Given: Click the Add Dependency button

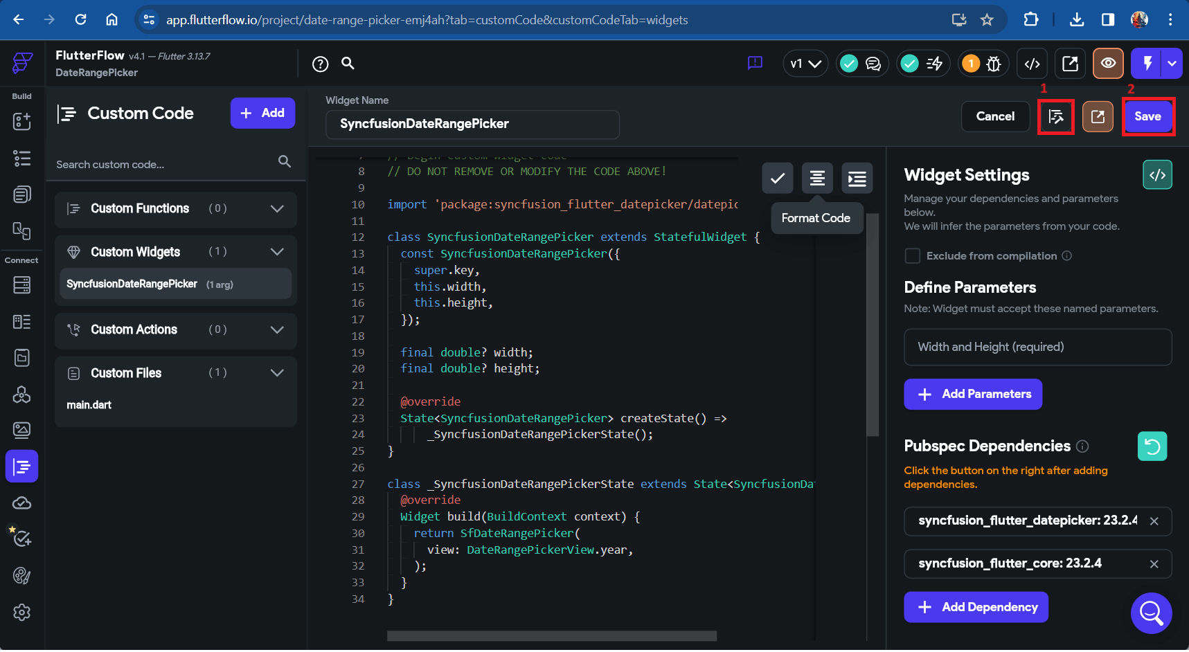Looking at the screenshot, I should (x=976, y=608).
